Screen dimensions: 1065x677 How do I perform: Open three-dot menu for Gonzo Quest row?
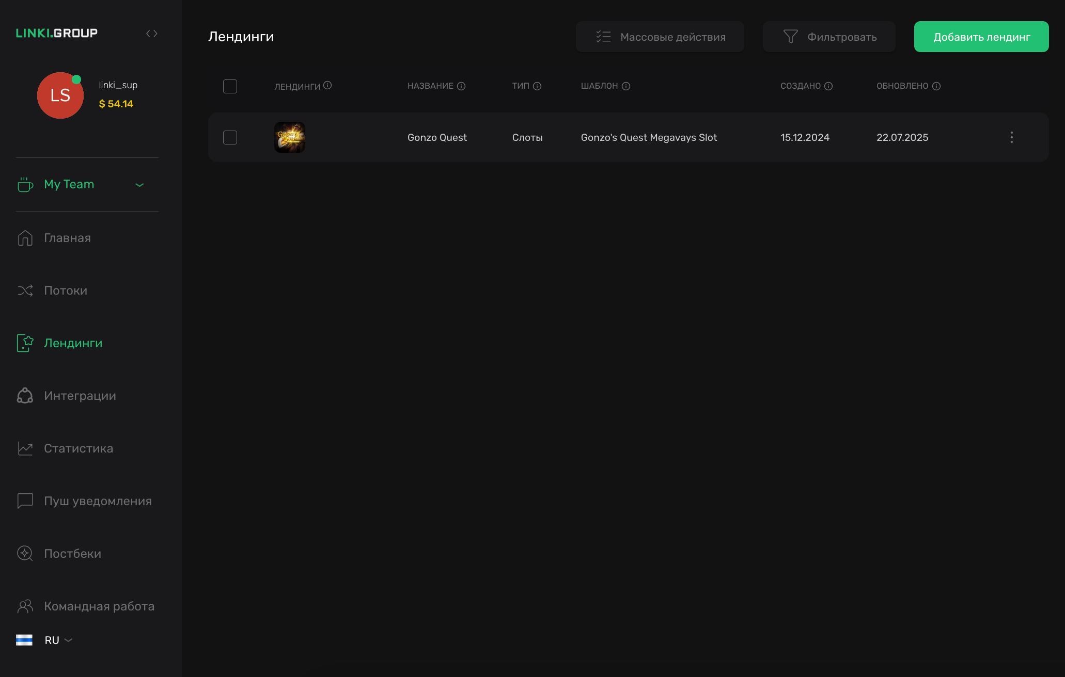1011,137
